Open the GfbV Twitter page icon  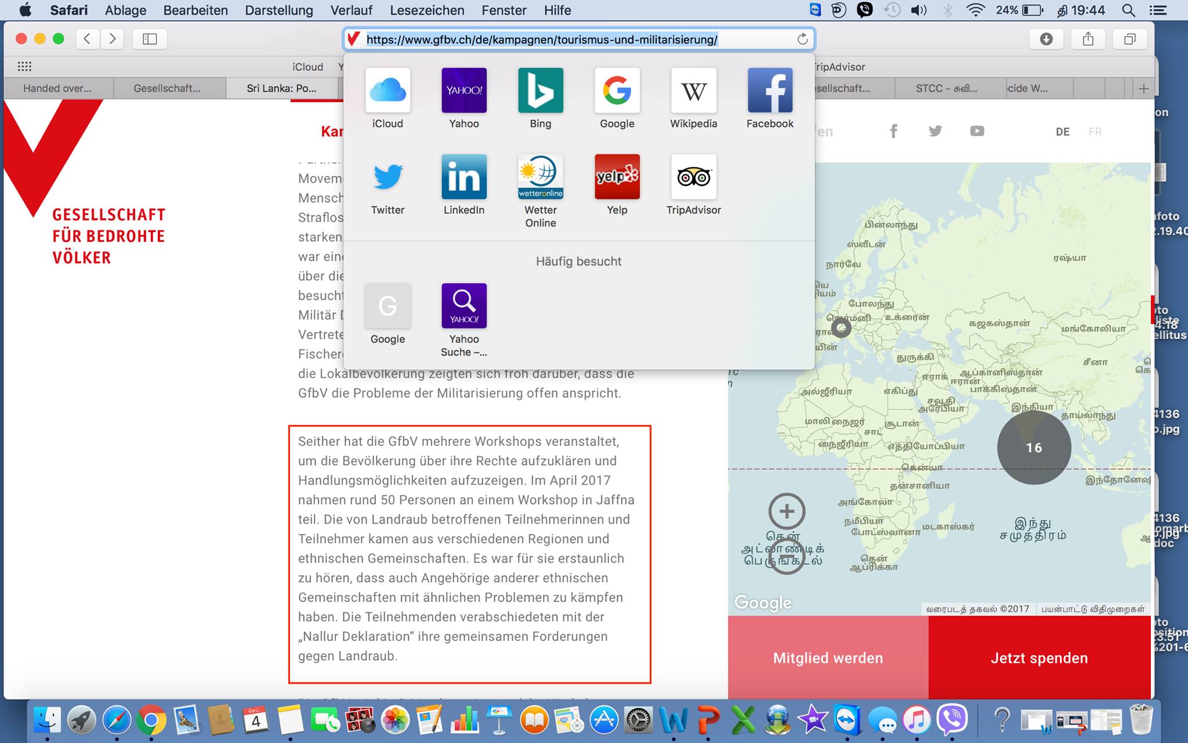point(935,131)
